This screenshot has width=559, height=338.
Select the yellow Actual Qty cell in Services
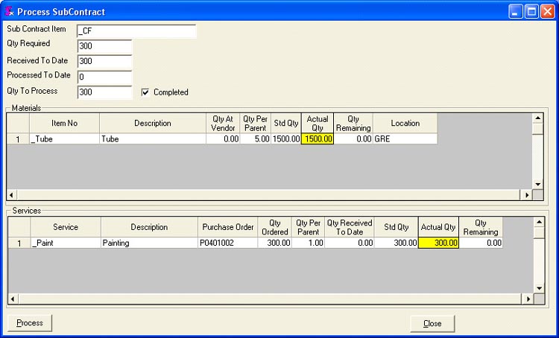(x=438, y=243)
